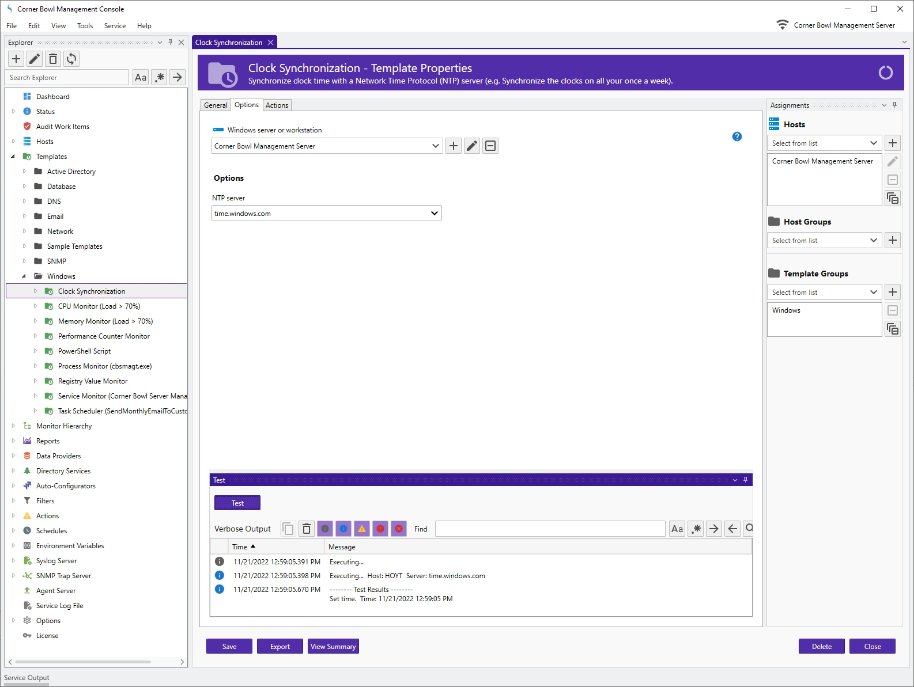Toggle match case in the Find bar
This screenshot has width=914, height=687.
pos(677,529)
